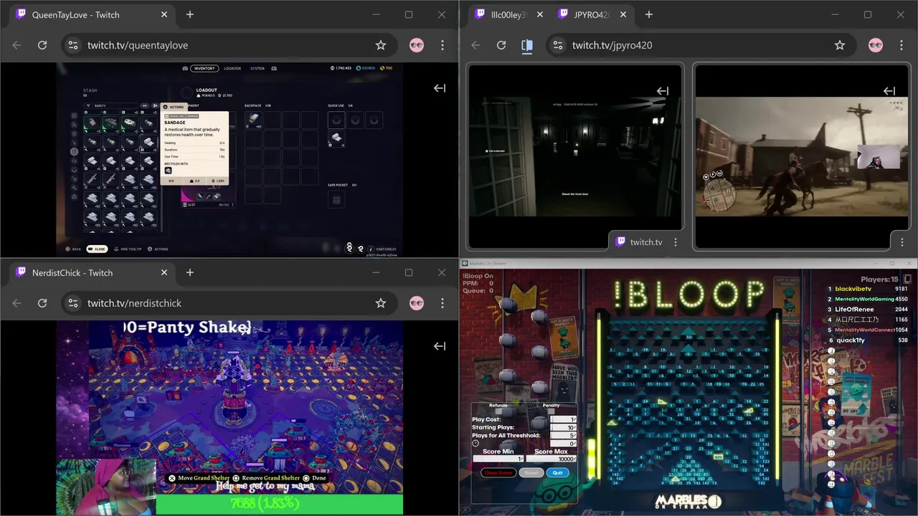
Task: Click the blue Quit button in Marbles
Action: click(x=558, y=473)
